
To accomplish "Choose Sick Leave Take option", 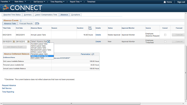I will [x=42, y=58].
